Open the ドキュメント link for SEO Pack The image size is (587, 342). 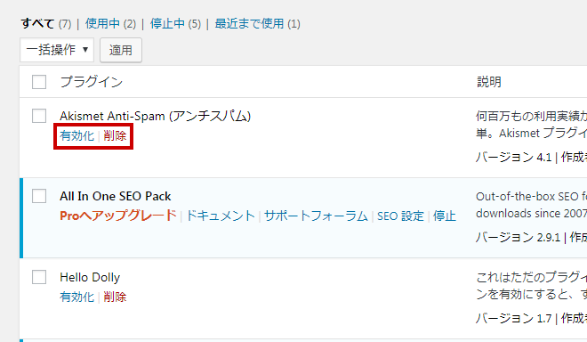(221, 216)
